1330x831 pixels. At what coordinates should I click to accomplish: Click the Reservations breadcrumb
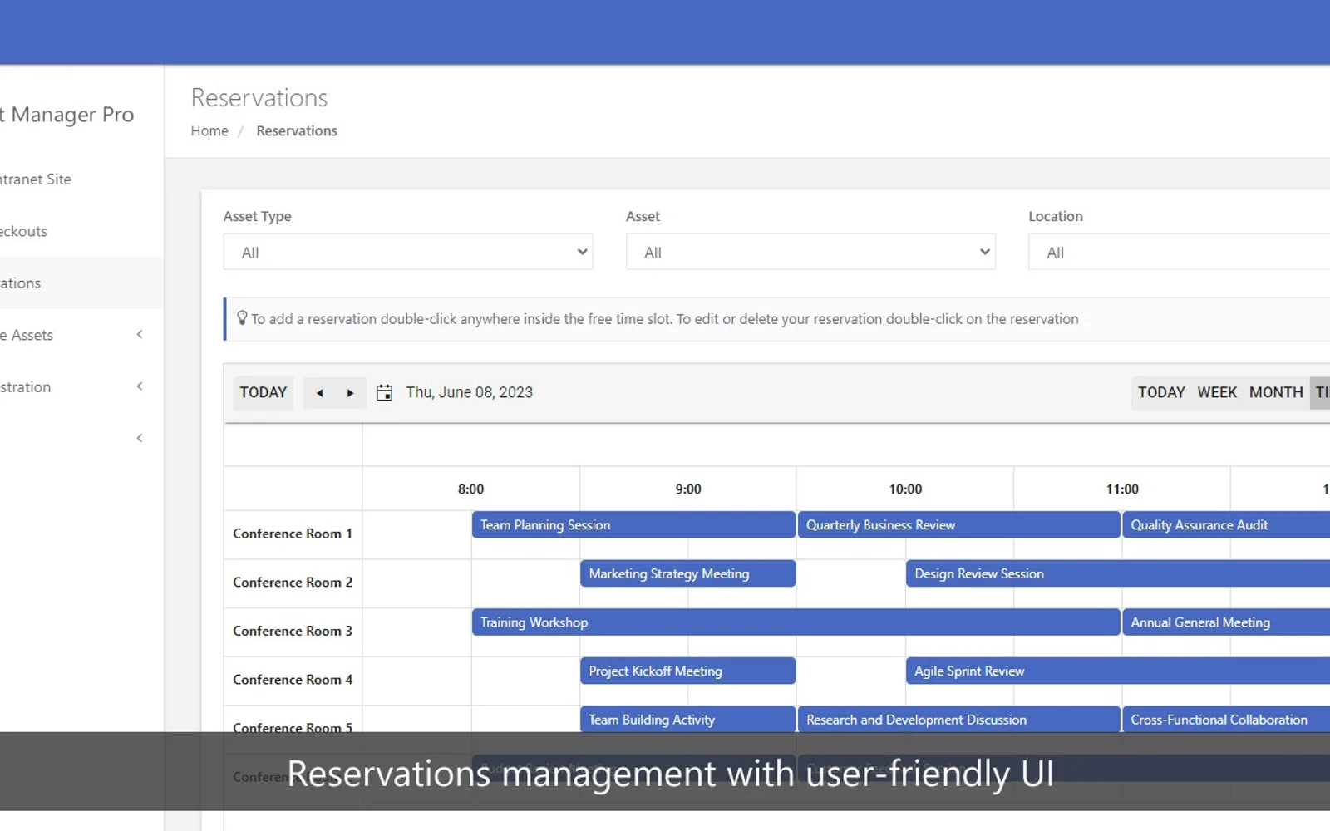tap(297, 131)
